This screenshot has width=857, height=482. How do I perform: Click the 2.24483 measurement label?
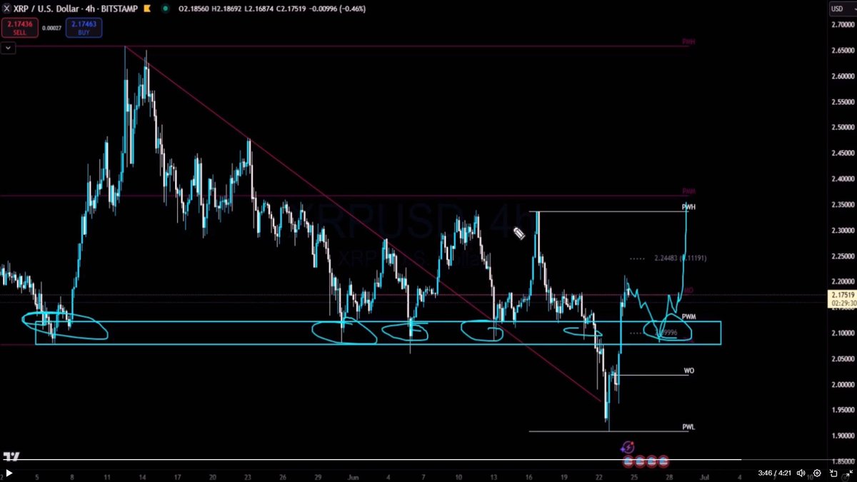pyautogui.click(x=680, y=258)
